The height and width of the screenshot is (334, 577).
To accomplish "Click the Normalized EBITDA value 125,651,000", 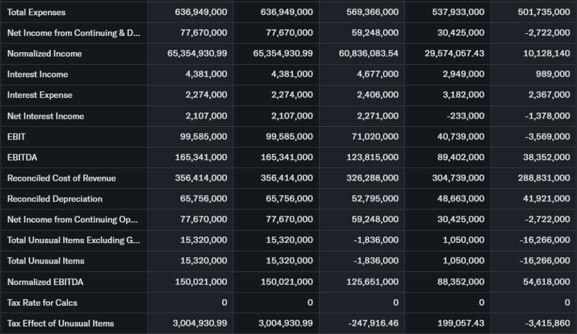I will click(372, 282).
